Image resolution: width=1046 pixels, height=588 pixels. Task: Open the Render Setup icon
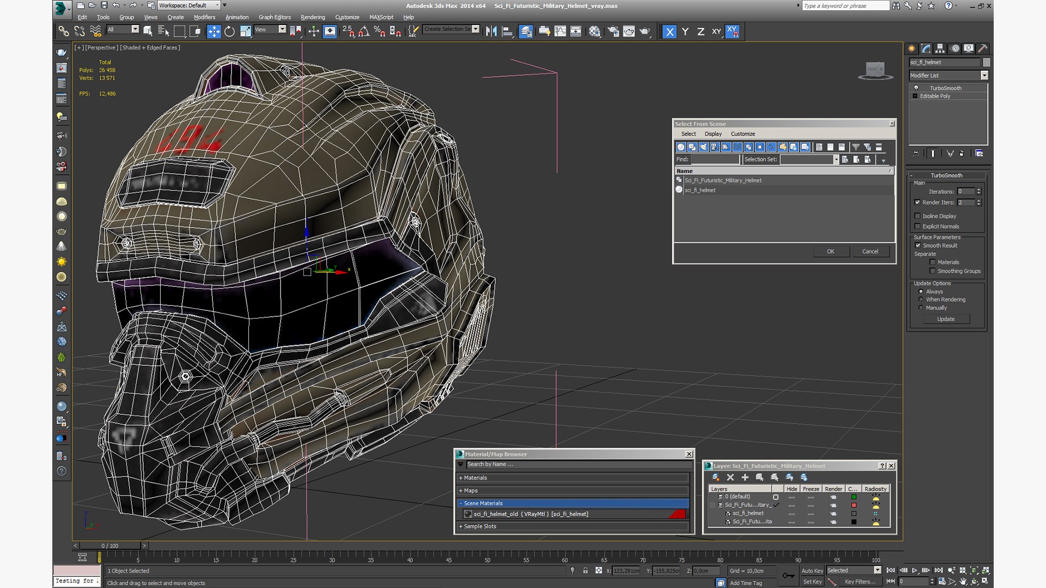(613, 32)
